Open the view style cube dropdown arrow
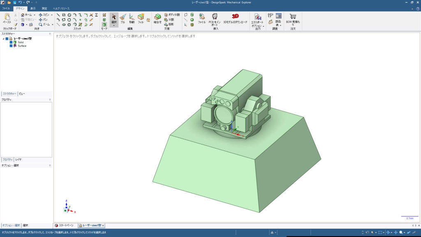Screen dimensions: 421x237 tap(26, 25)
